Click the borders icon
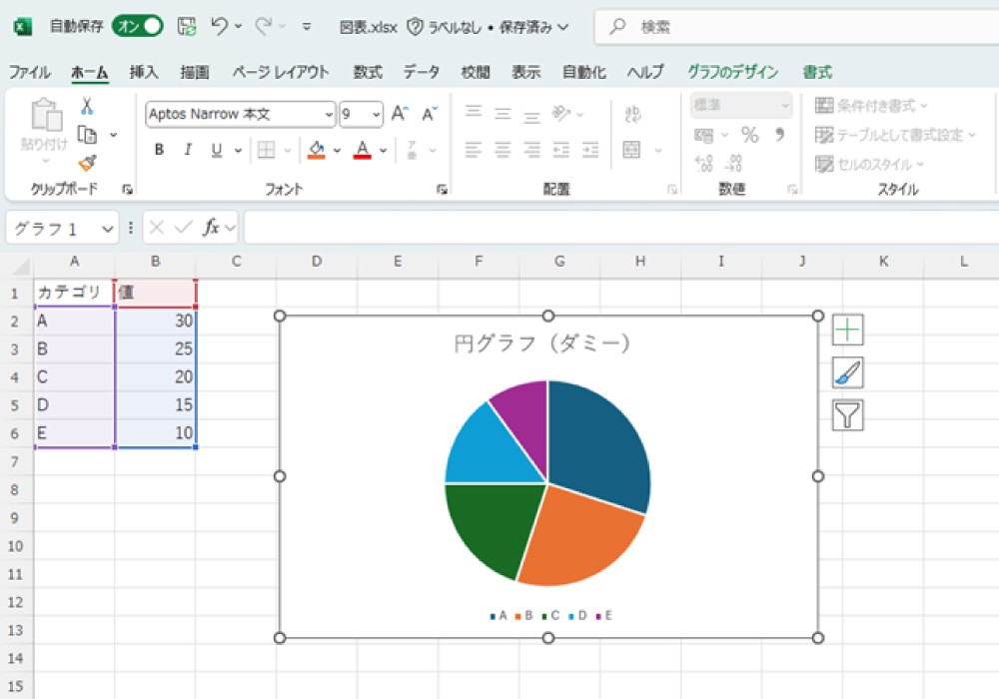The height and width of the screenshot is (699, 999). pos(267,150)
